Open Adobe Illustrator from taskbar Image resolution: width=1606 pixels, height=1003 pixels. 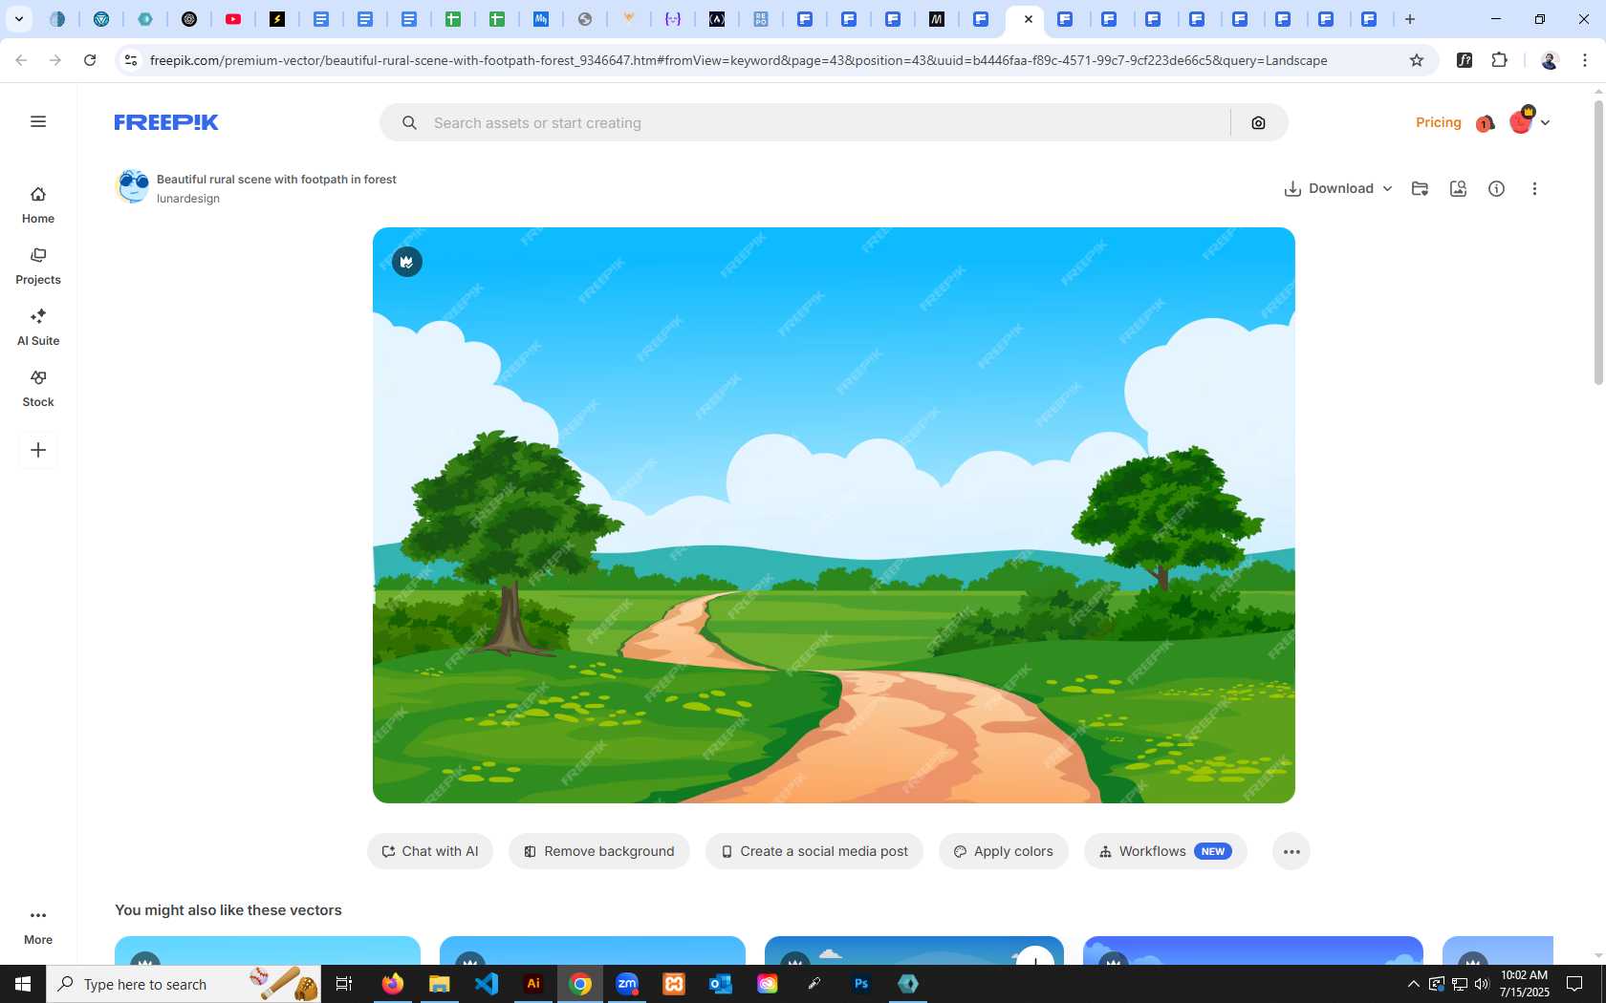click(x=533, y=984)
